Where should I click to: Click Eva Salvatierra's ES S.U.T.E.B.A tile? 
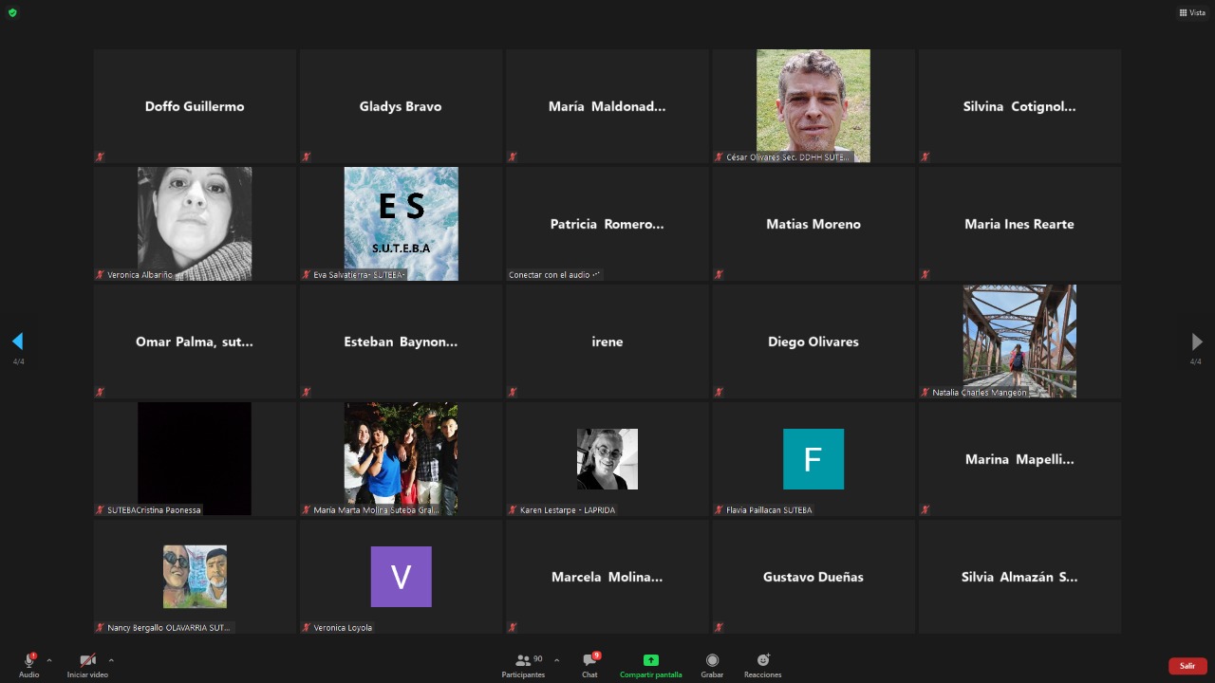point(401,223)
